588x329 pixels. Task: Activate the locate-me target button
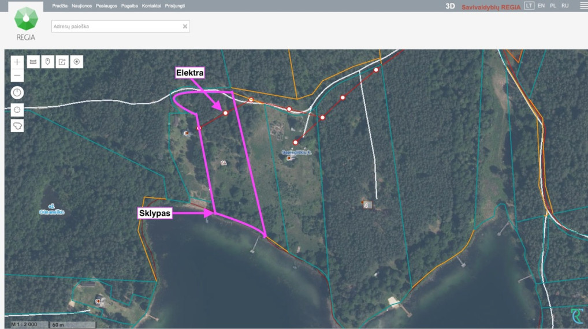76,62
